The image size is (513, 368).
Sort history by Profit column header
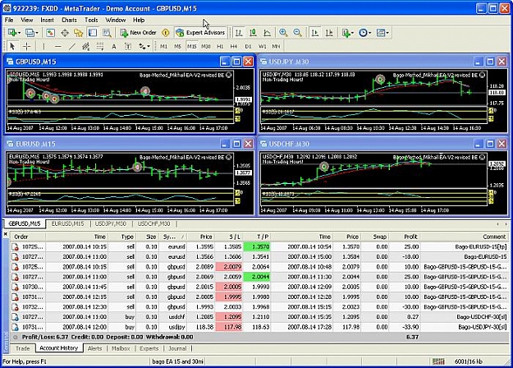pyautogui.click(x=405, y=237)
